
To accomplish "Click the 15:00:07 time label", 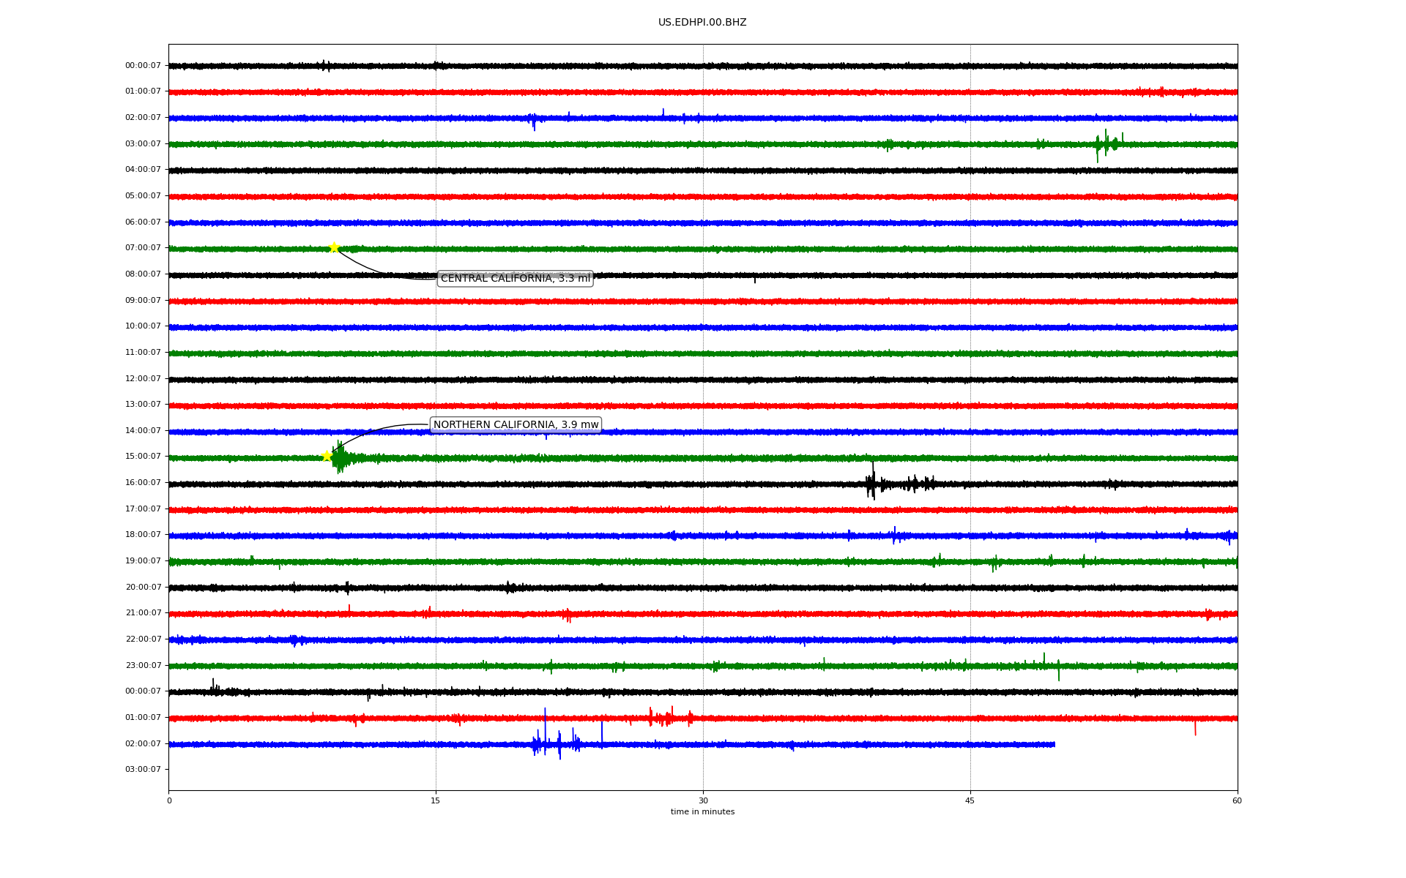I will point(143,457).
